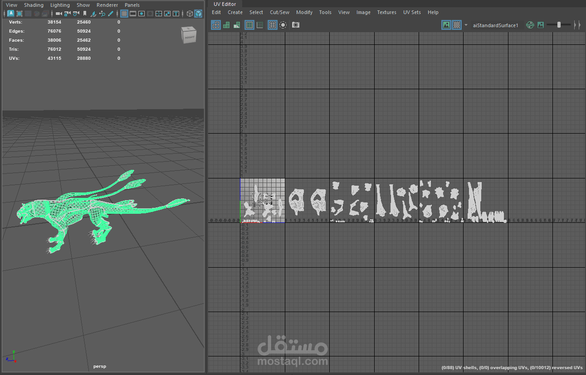Image resolution: width=586 pixels, height=375 pixels.
Task: Click the Safe Title T icon
Action: (176, 14)
